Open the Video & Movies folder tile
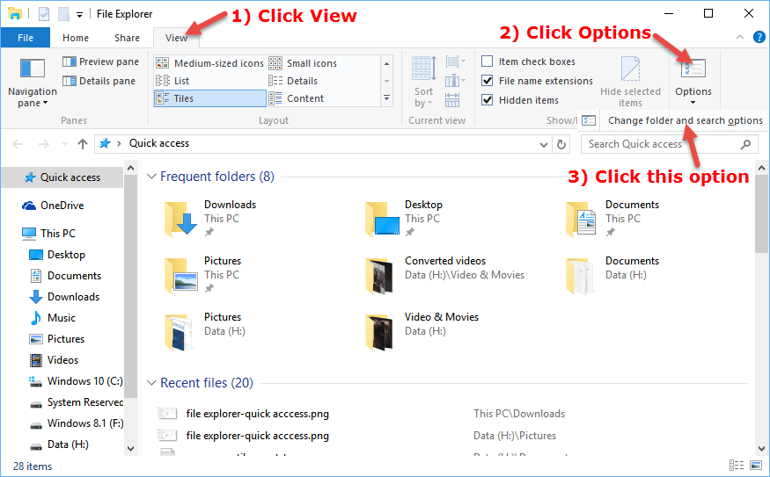 [422, 331]
